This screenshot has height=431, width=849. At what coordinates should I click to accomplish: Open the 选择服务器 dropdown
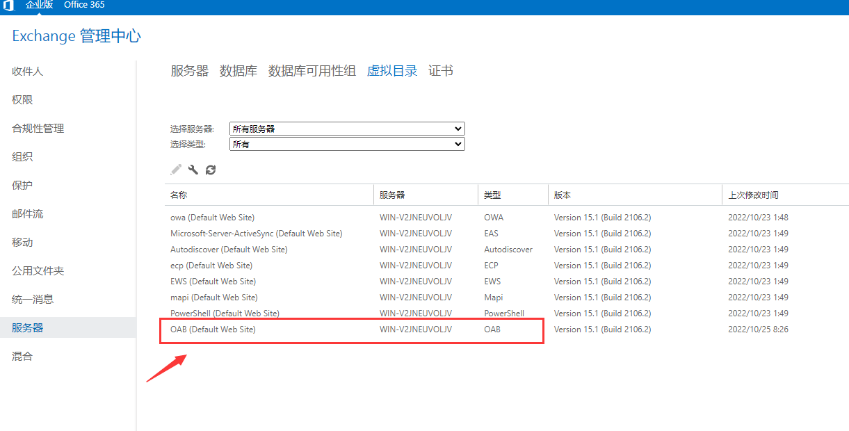[x=347, y=129]
